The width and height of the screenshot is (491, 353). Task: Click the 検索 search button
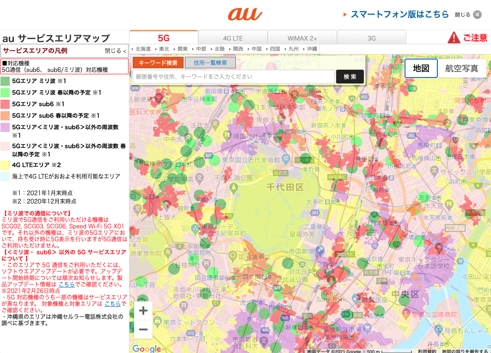tap(350, 77)
